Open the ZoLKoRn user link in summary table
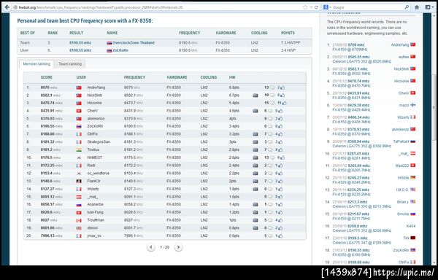The width and height of the screenshot is (438, 280). pos(120,50)
